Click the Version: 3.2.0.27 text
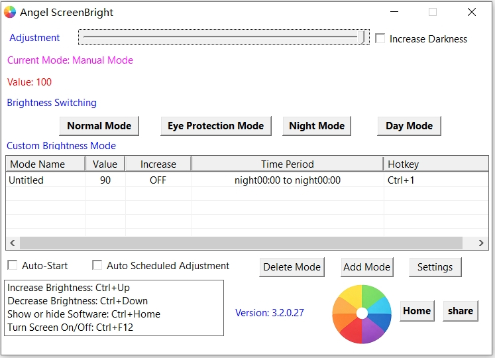This screenshot has width=495, height=358. pos(270,313)
